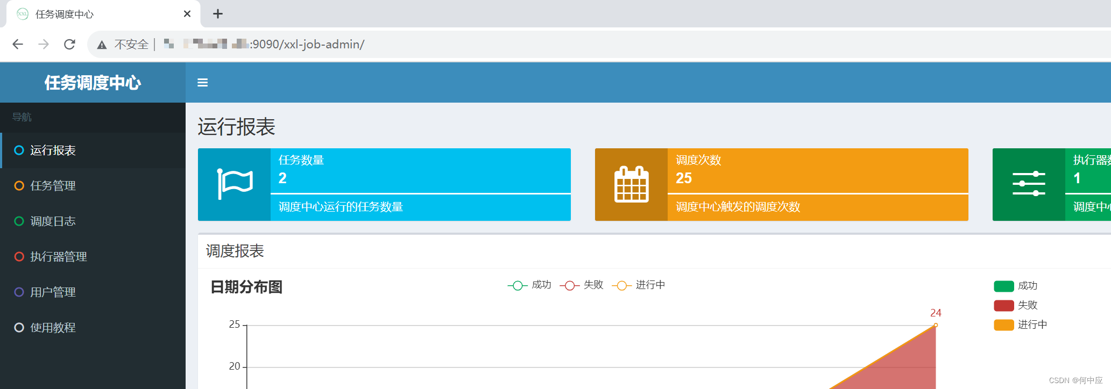The image size is (1111, 389).
Task: Open 执行器管理 in the sidebar
Action: coord(93,257)
